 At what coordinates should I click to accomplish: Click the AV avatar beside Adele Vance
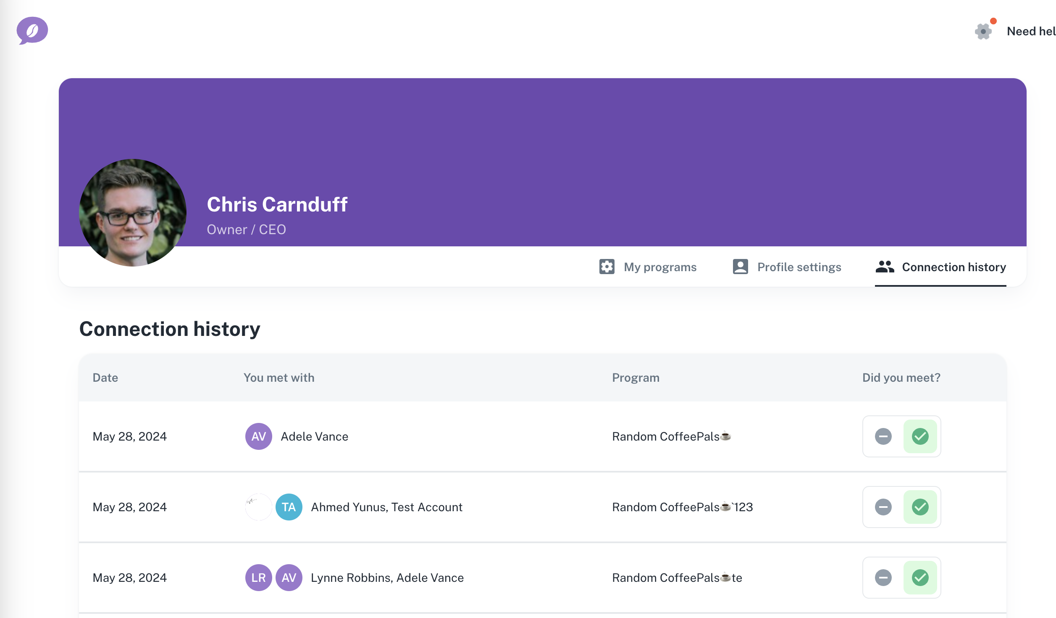258,436
